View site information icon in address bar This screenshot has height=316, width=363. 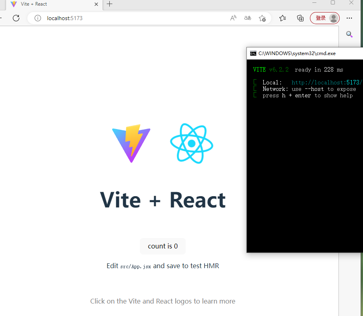38,18
